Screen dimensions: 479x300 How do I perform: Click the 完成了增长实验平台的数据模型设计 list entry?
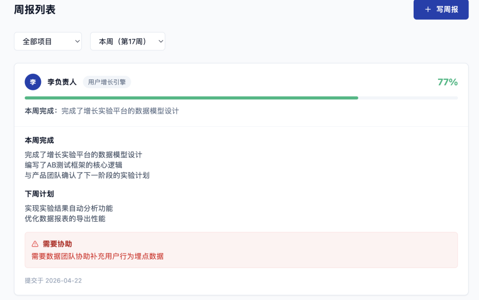84,155
